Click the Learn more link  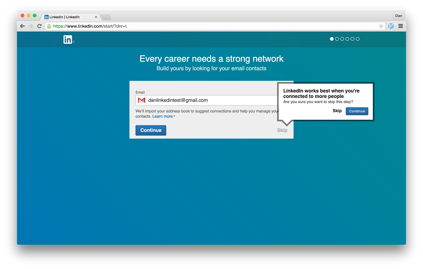(x=163, y=116)
